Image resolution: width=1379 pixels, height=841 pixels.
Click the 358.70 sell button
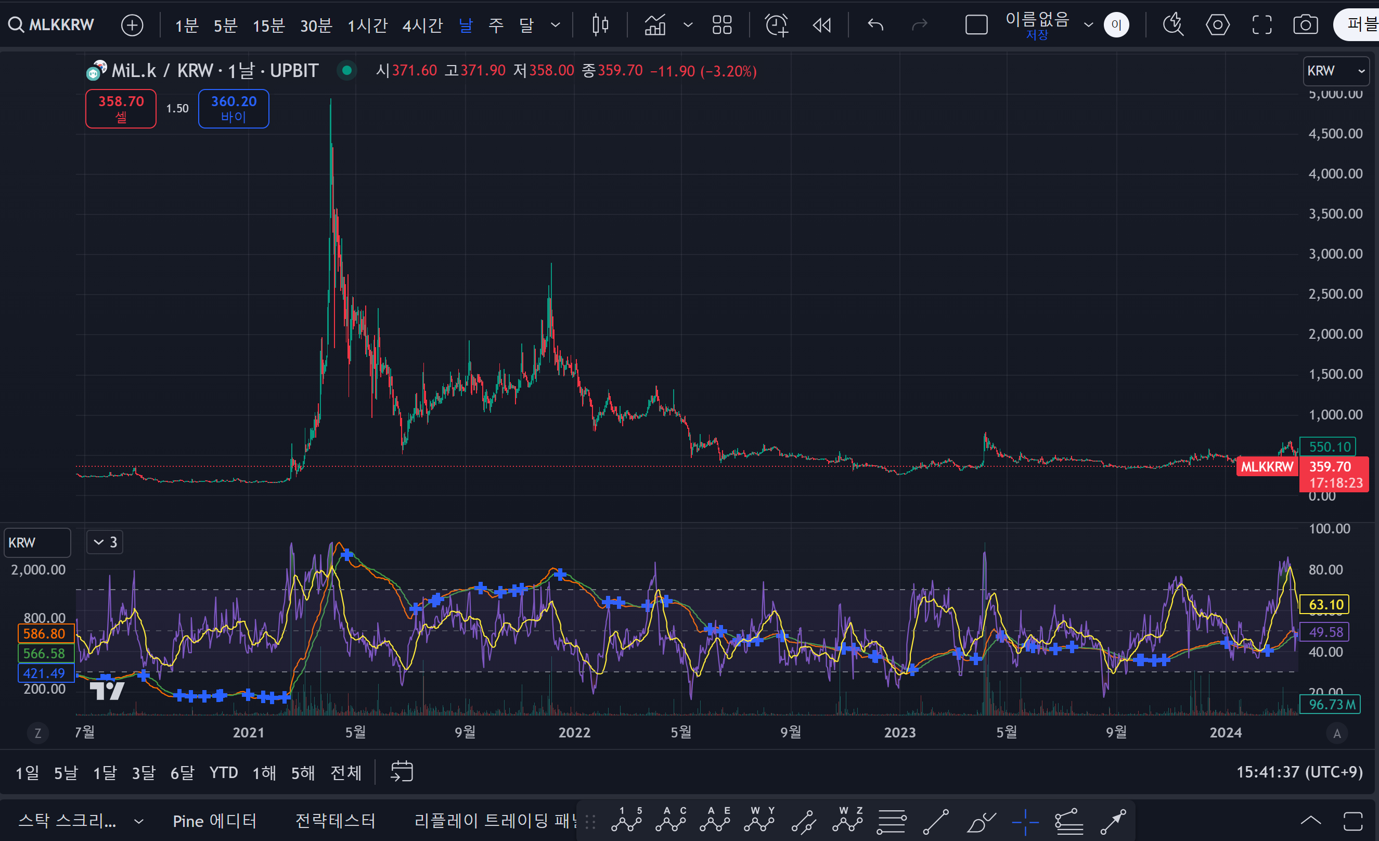121,109
